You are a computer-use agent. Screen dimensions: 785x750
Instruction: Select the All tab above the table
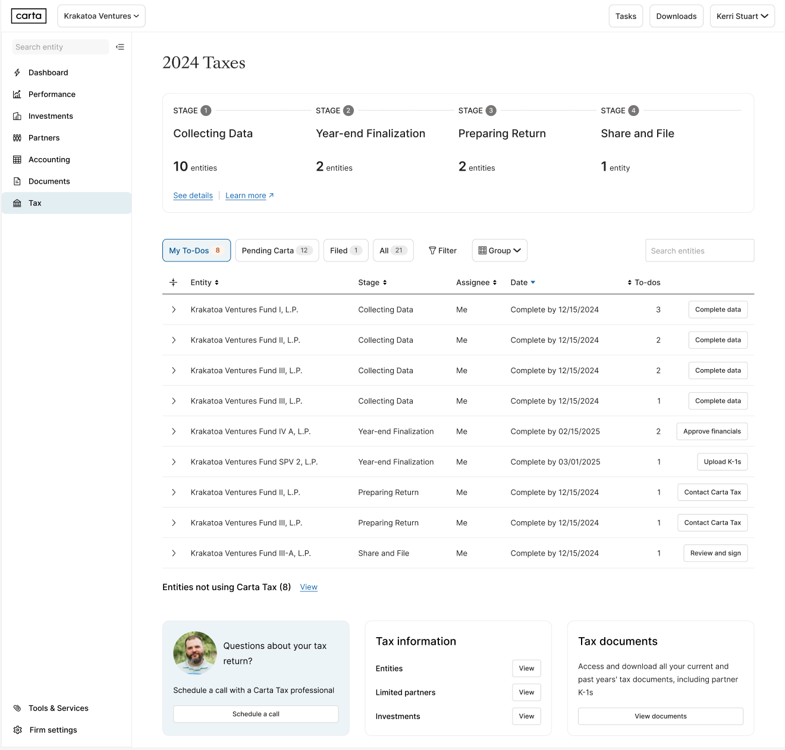point(393,250)
